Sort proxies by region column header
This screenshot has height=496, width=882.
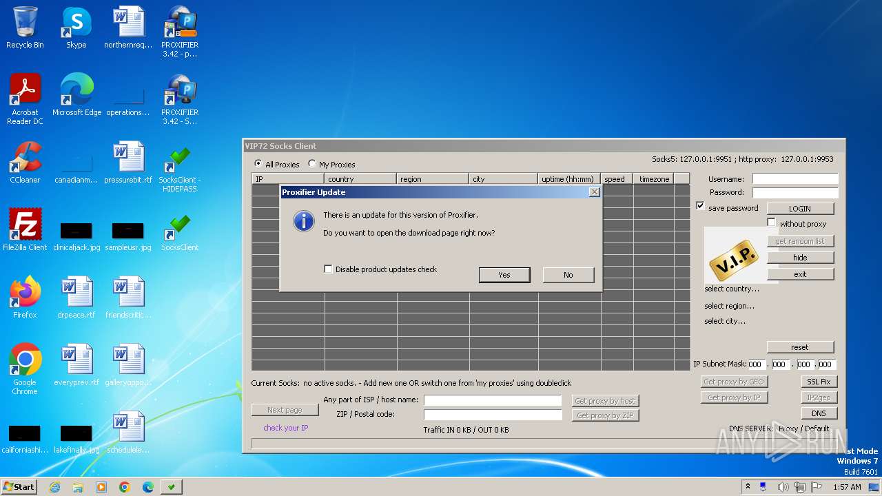pyautogui.click(x=433, y=179)
